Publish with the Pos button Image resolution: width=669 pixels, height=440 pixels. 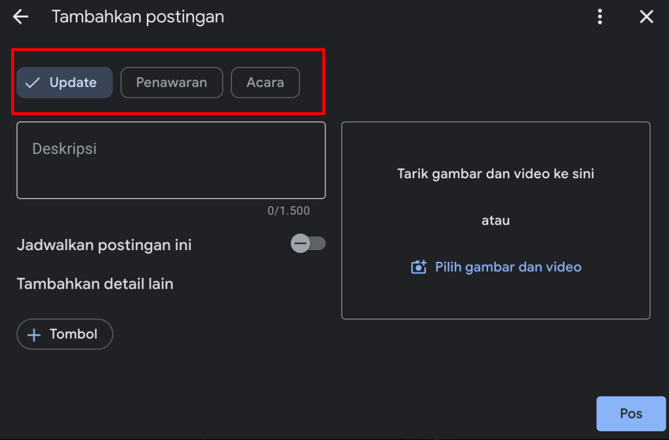click(630, 413)
